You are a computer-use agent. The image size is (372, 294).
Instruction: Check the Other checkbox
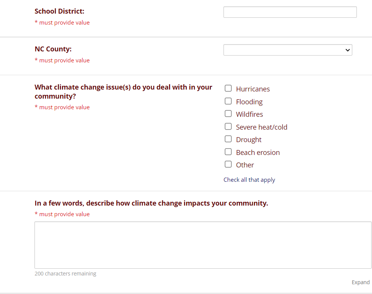point(228,164)
